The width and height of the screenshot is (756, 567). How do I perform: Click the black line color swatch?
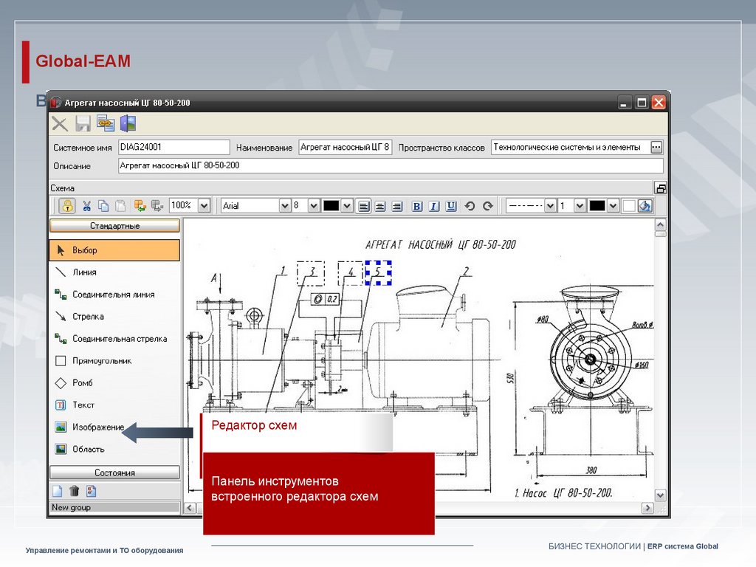(x=597, y=206)
